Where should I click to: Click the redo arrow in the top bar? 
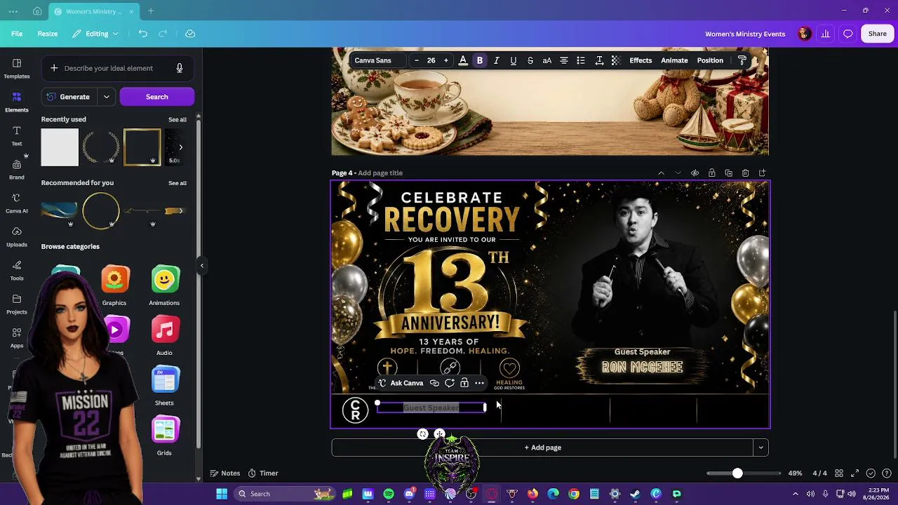163,34
